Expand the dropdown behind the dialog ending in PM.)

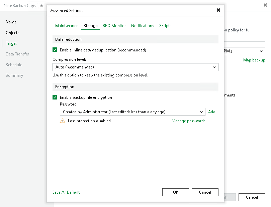point(245,51)
